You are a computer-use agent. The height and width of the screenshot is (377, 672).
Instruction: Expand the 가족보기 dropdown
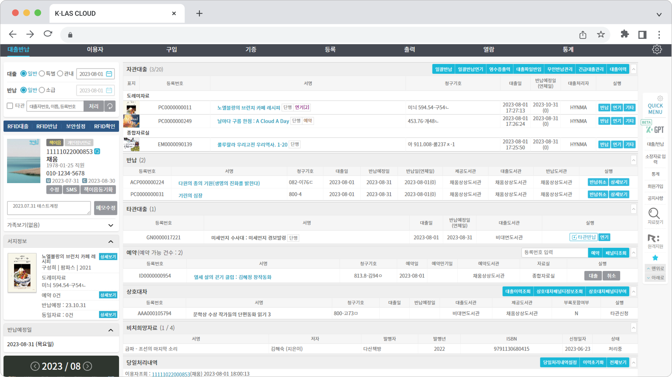click(x=110, y=225)
